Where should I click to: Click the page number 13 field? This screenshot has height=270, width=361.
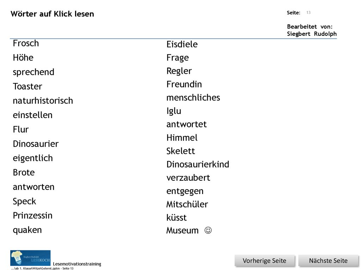click(308, 13)
